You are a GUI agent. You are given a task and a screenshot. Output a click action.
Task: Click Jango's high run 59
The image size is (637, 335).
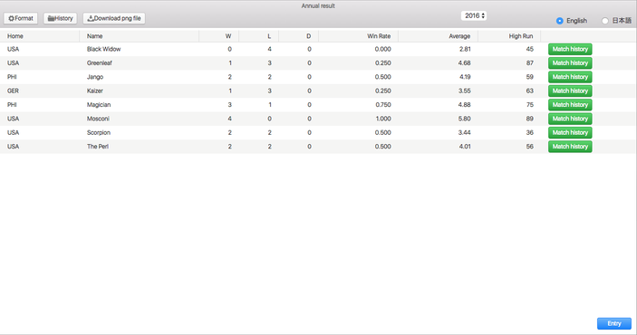click(529, 77)
